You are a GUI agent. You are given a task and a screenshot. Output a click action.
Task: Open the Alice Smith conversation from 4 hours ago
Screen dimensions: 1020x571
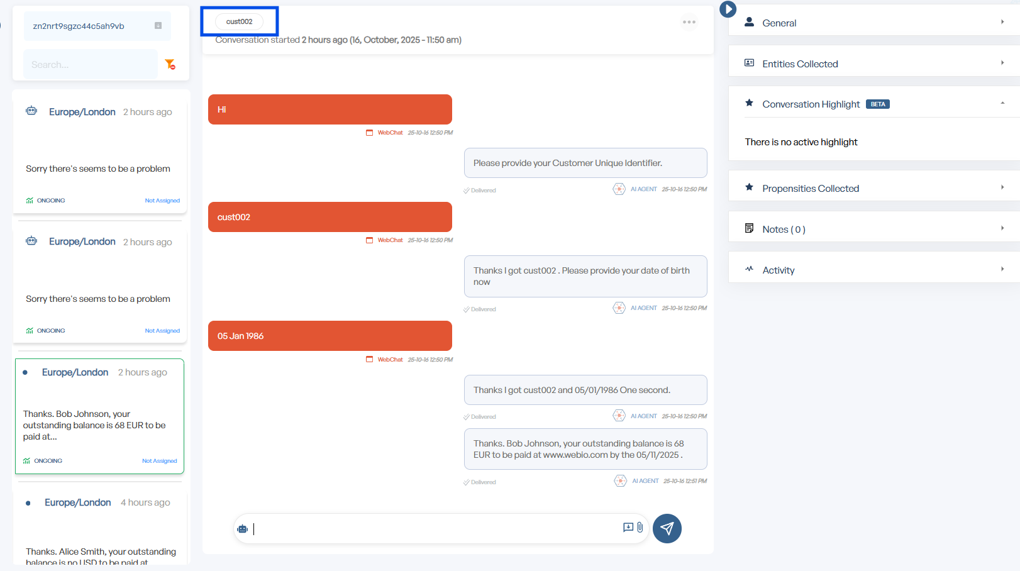[x=99, y=528]
